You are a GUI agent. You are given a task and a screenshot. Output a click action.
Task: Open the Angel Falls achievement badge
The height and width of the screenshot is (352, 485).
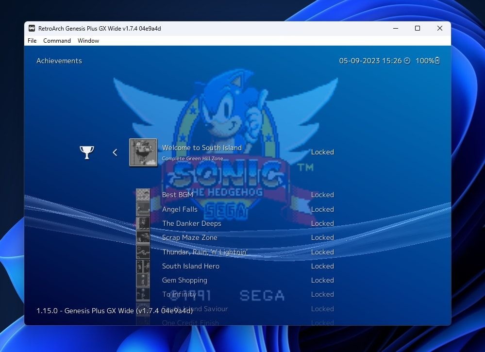(143, 209)
